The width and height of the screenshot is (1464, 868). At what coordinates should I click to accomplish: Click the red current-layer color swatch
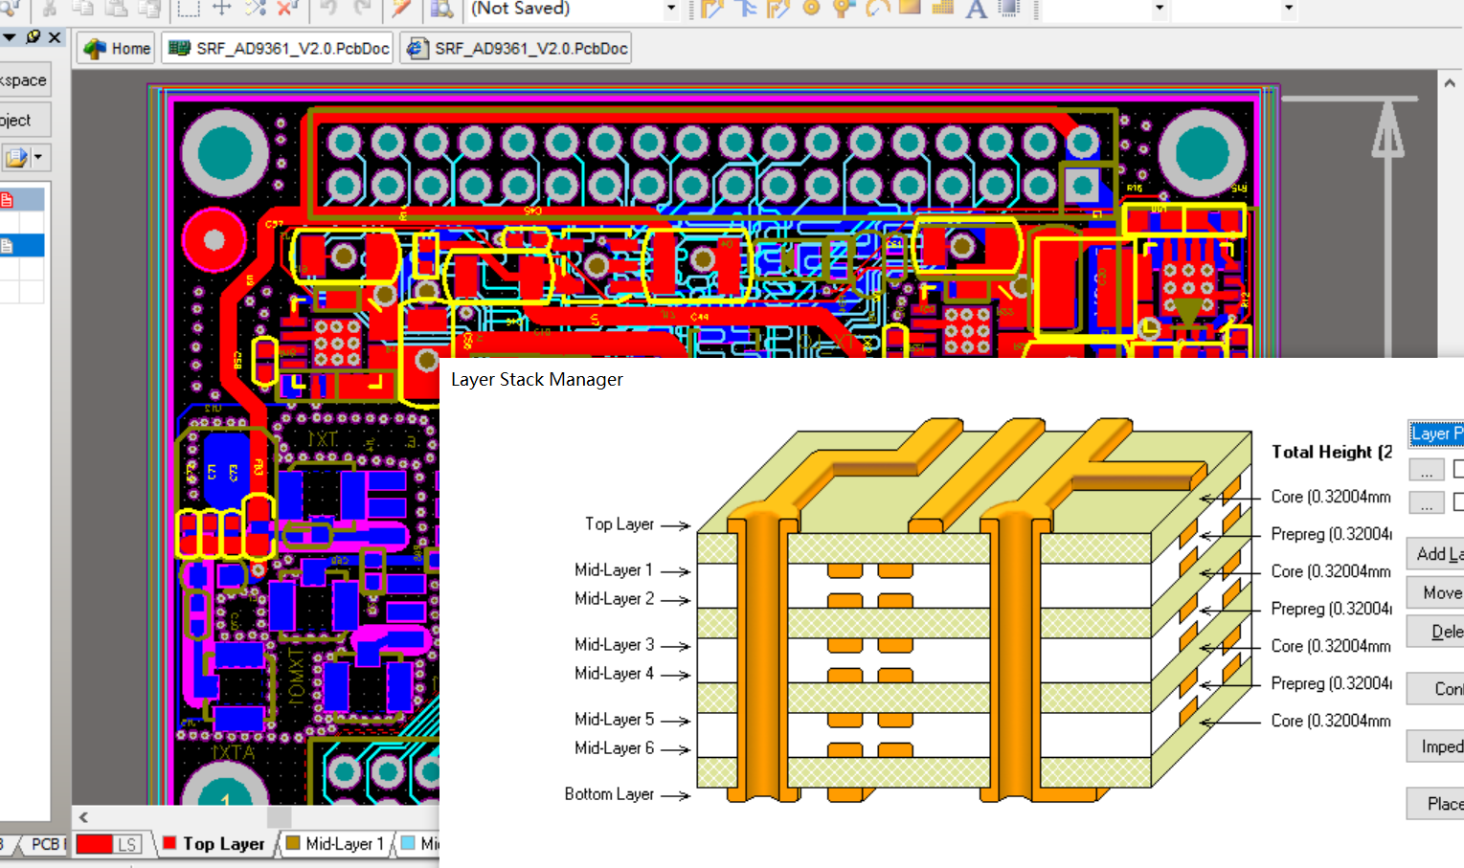94,844
